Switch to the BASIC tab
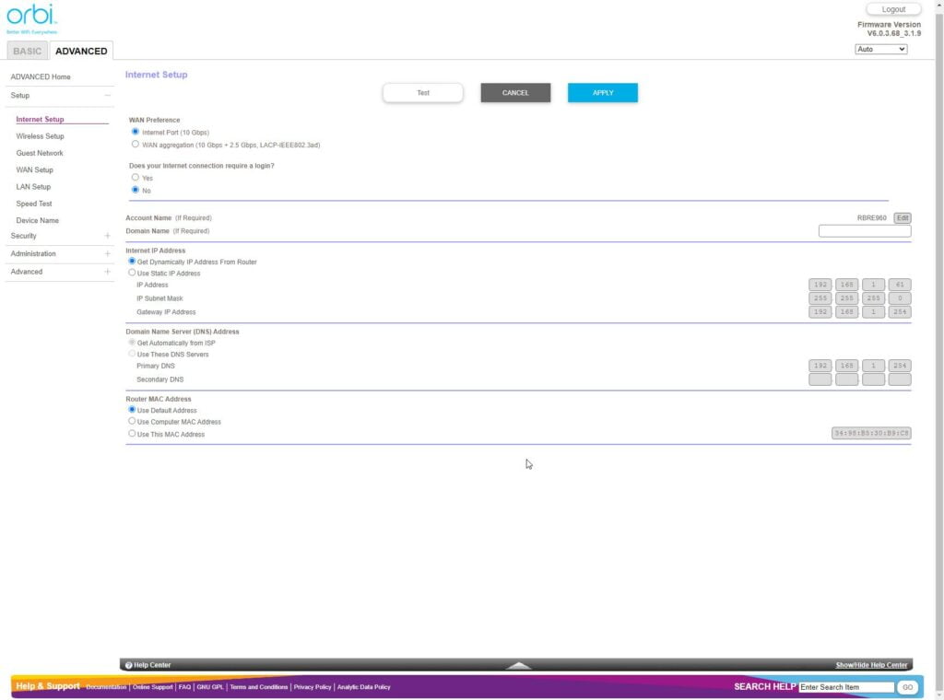 [x=27, y=51]
